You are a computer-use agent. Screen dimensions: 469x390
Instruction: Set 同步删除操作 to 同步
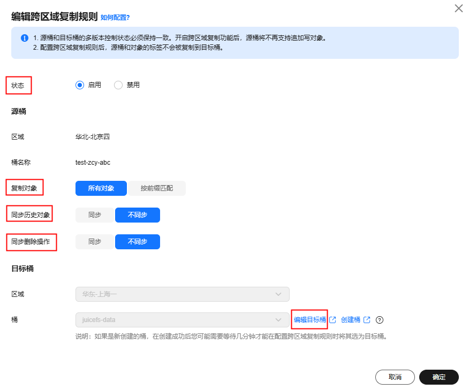95,241
